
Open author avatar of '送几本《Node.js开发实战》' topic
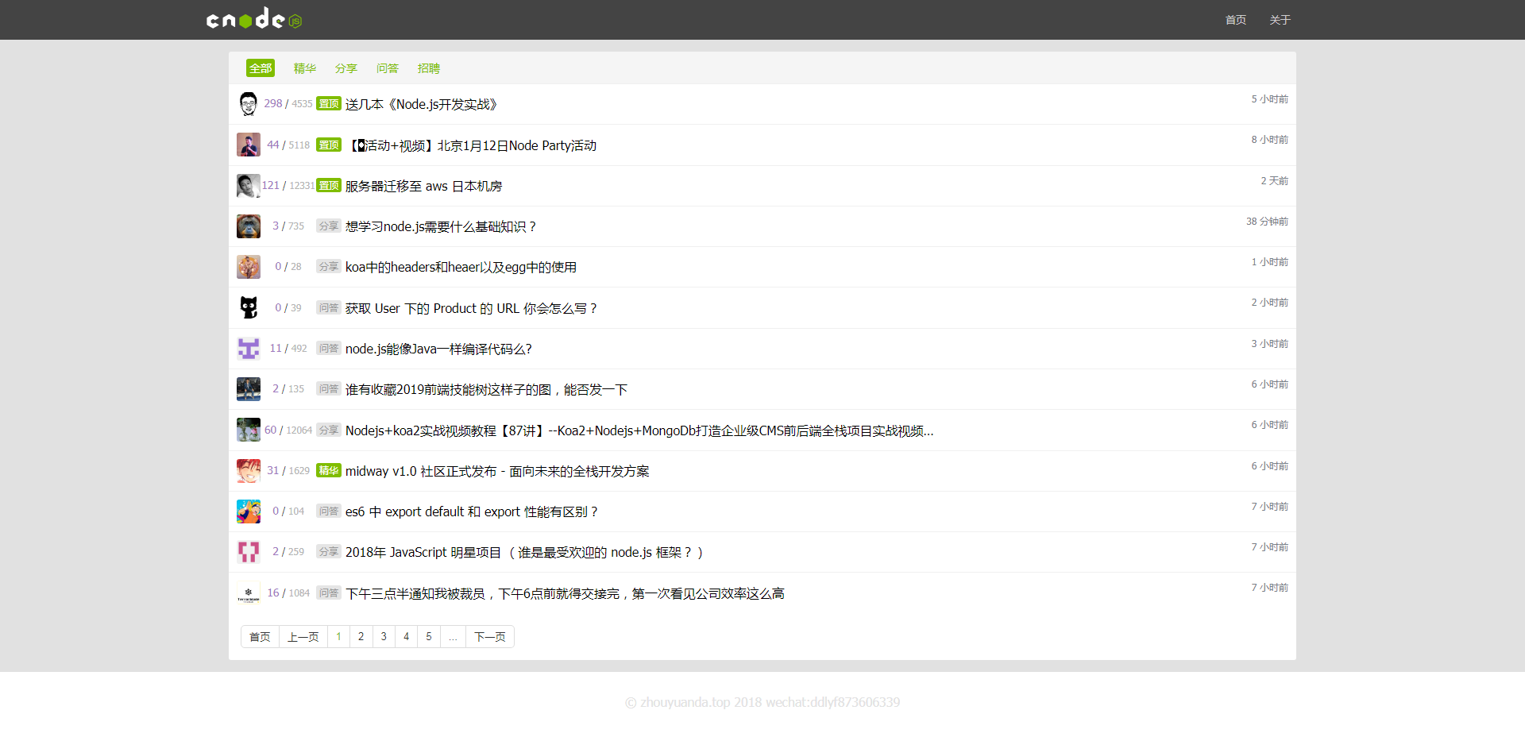[249, 104]
